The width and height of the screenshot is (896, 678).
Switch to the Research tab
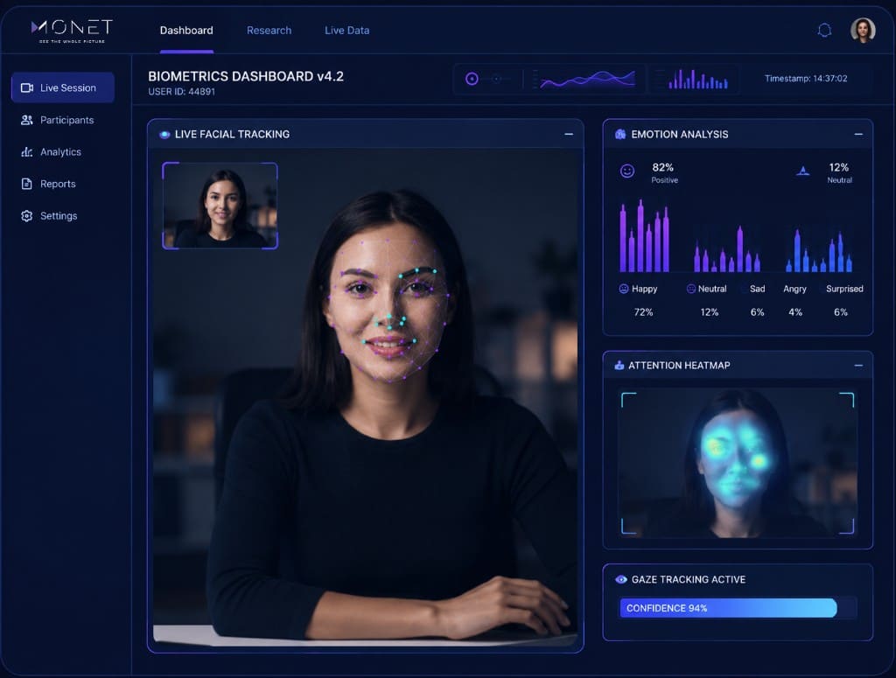tap(269, 31)
